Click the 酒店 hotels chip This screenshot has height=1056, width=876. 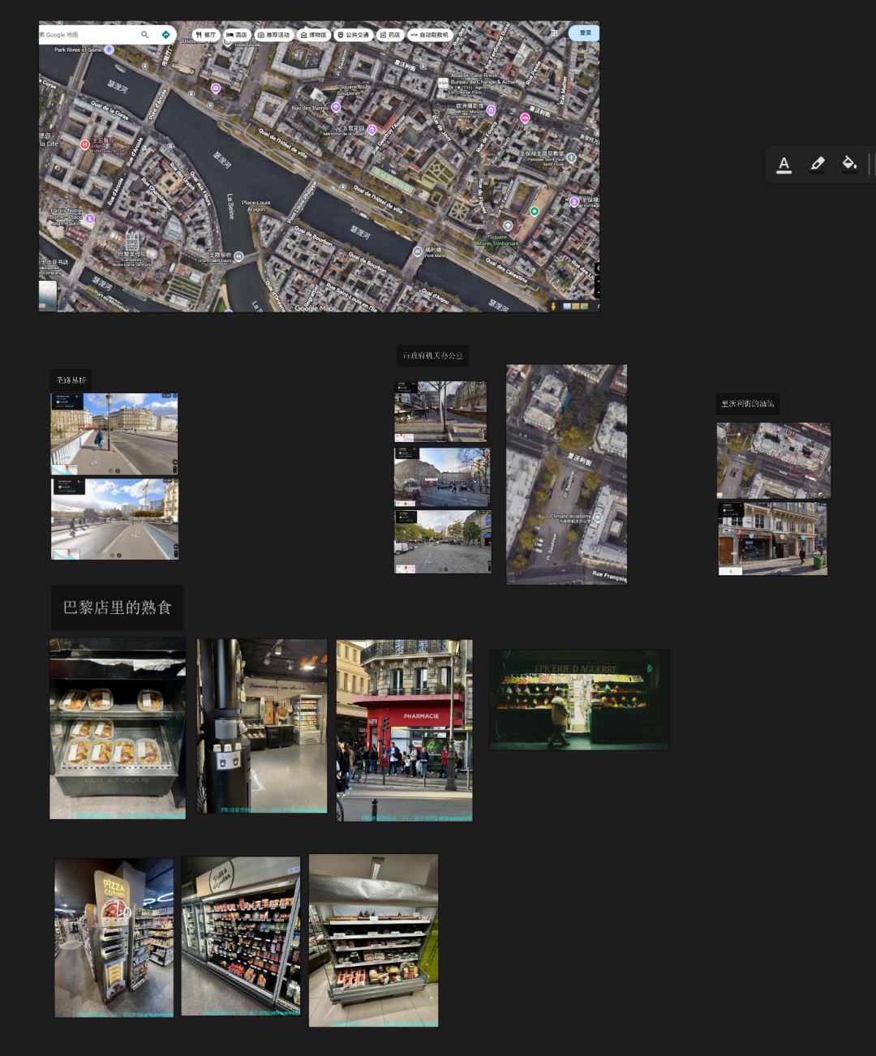click(237, 35)
